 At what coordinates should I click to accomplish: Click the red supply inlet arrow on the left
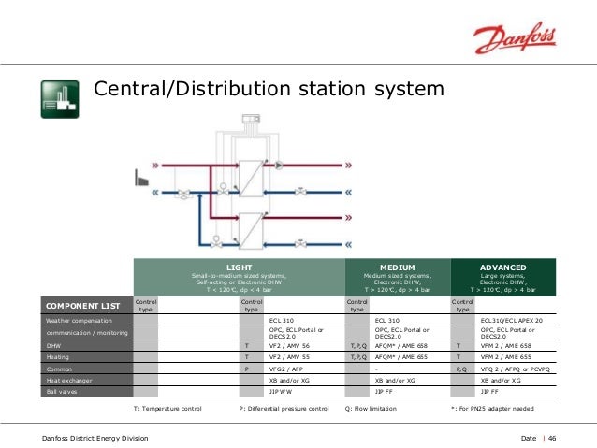point(155,166)
